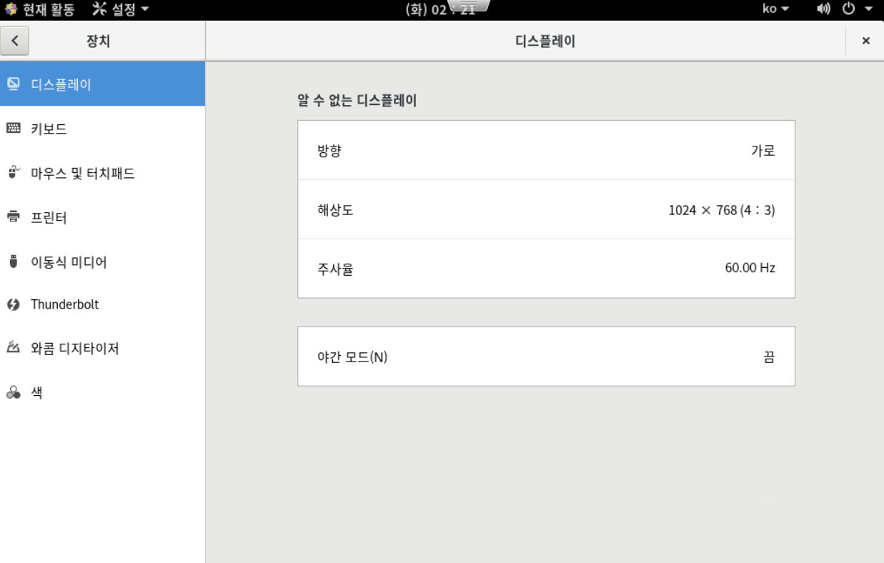The image size is (884, 563).
Task: Open the 방향 orientation row
Action: tap(546, 150)
